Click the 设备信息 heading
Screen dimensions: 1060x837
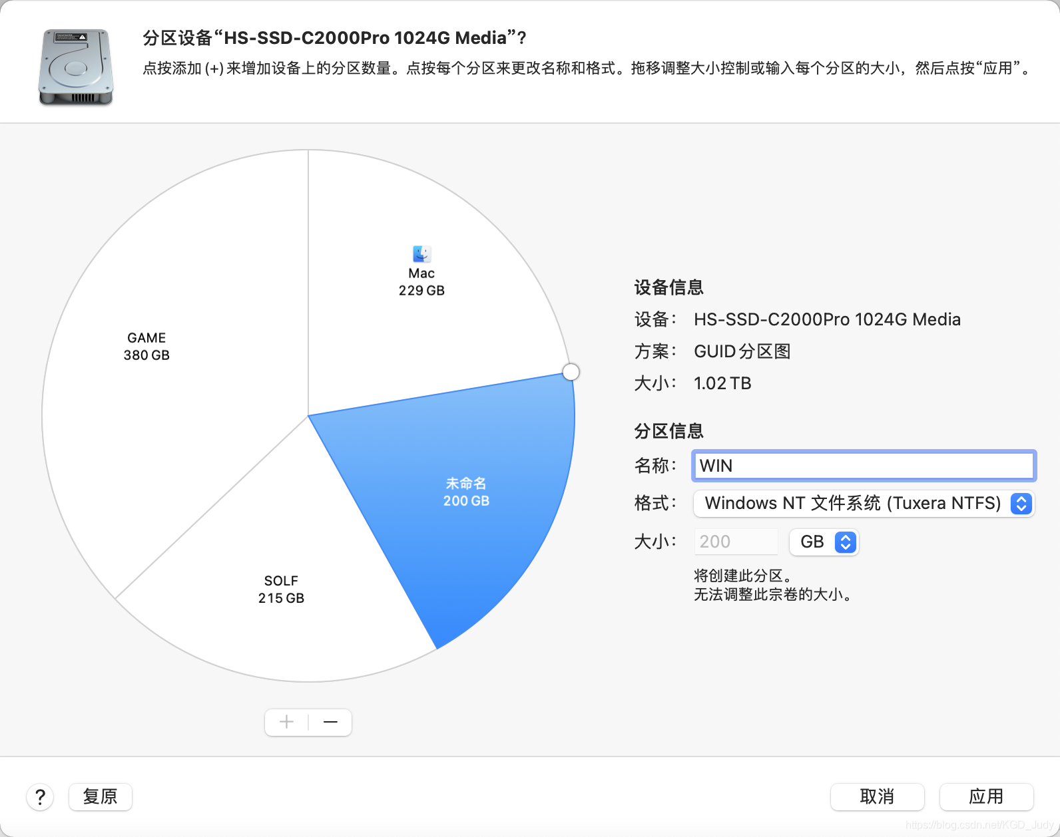coord(668,287)
